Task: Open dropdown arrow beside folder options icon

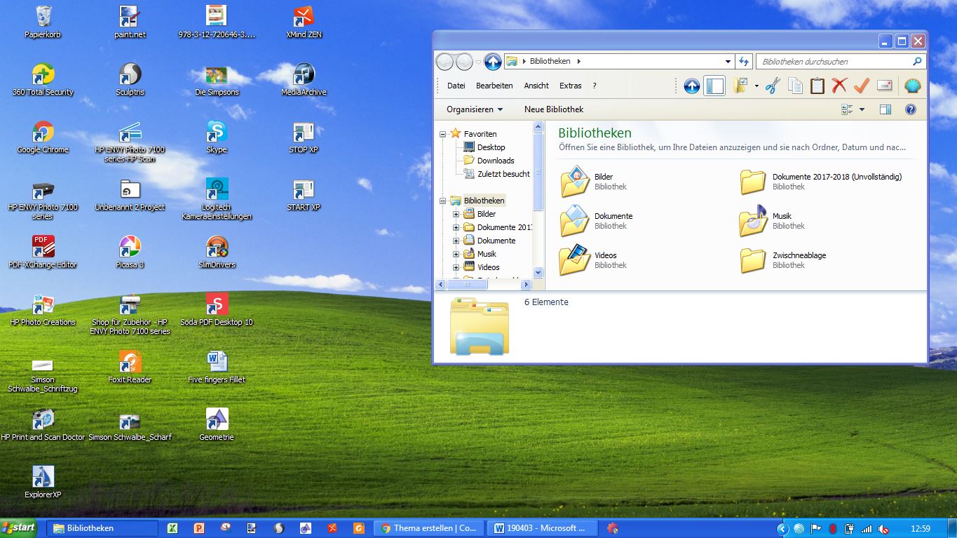Action: pos(756,86)
